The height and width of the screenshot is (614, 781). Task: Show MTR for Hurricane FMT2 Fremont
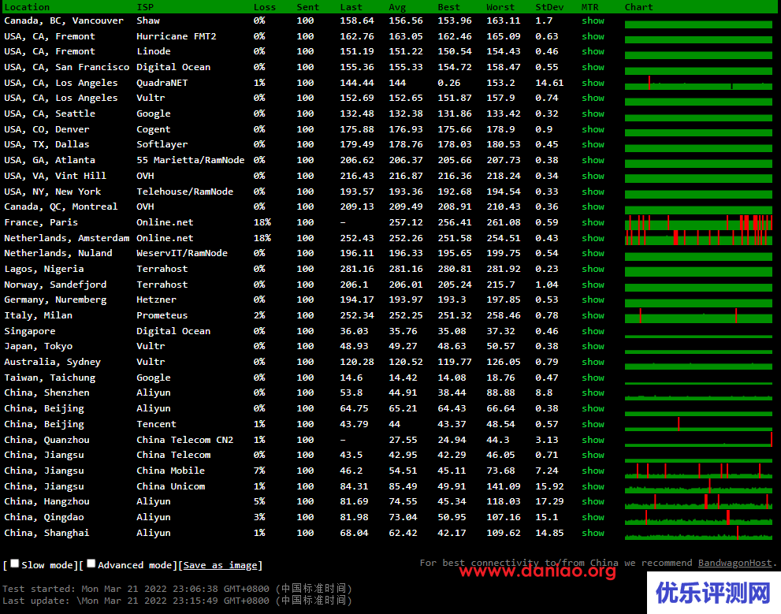pyautogui.click(x=593, y=36)
